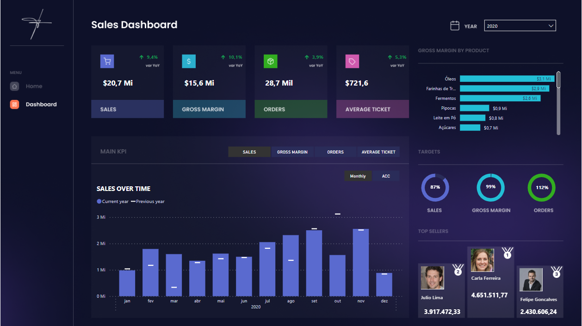Click the number 1 medal badge
This screenshot has width=582, height=326.
coord(507,253)
